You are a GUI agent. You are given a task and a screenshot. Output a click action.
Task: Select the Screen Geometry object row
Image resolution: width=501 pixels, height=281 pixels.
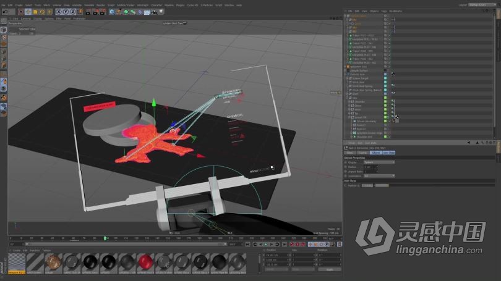click(x=366, y=121)
